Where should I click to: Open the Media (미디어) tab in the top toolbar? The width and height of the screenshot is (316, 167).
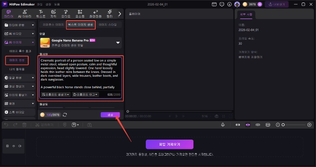pos(9,14)
